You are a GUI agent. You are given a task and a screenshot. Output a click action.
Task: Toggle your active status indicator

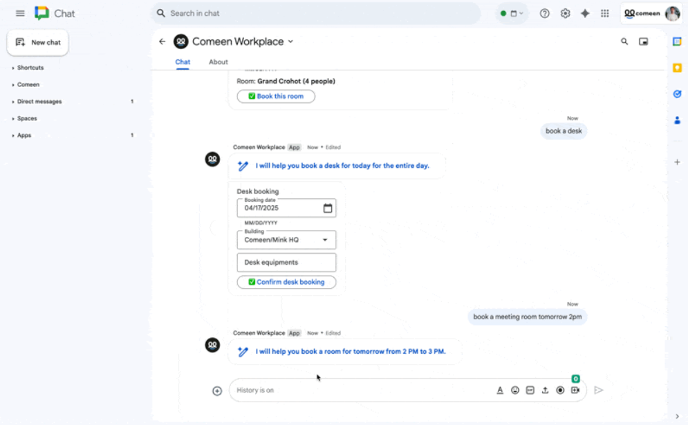click(504, 12)
